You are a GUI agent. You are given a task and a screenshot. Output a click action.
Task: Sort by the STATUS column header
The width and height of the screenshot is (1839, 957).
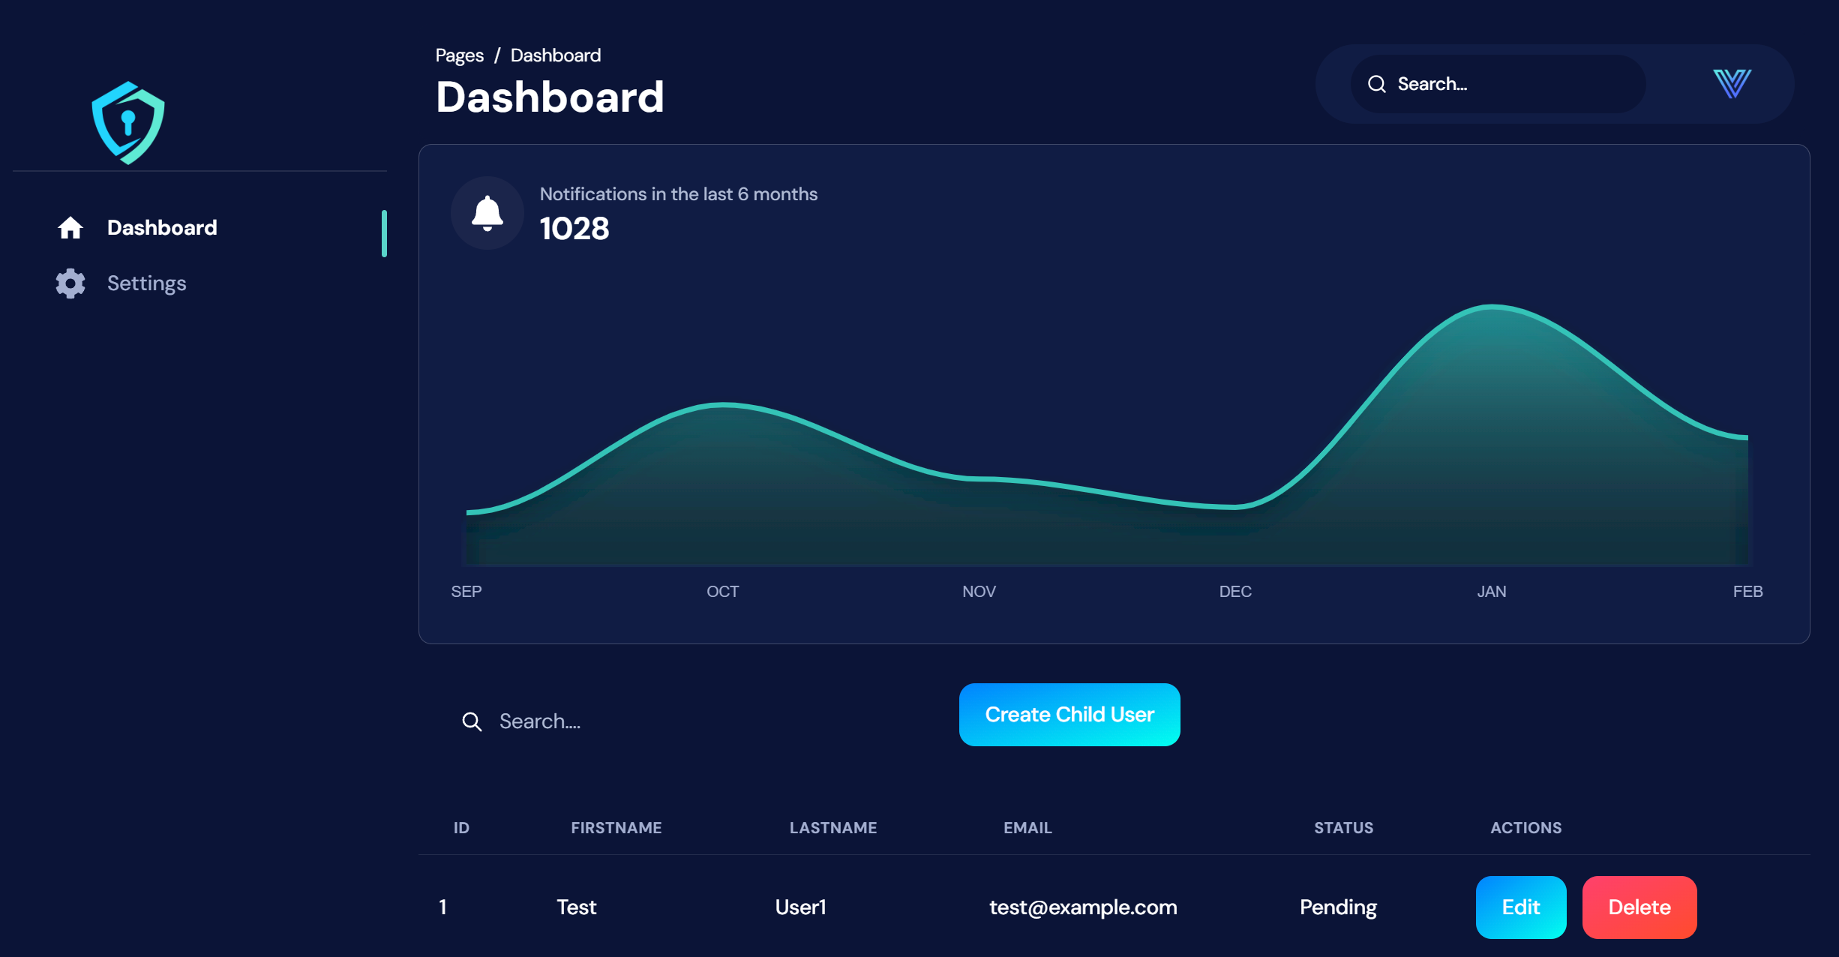pos(1343,827)
